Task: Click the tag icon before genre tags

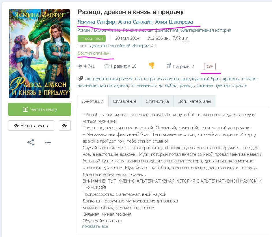Action: pyautogui.click(x=80, y=79)
